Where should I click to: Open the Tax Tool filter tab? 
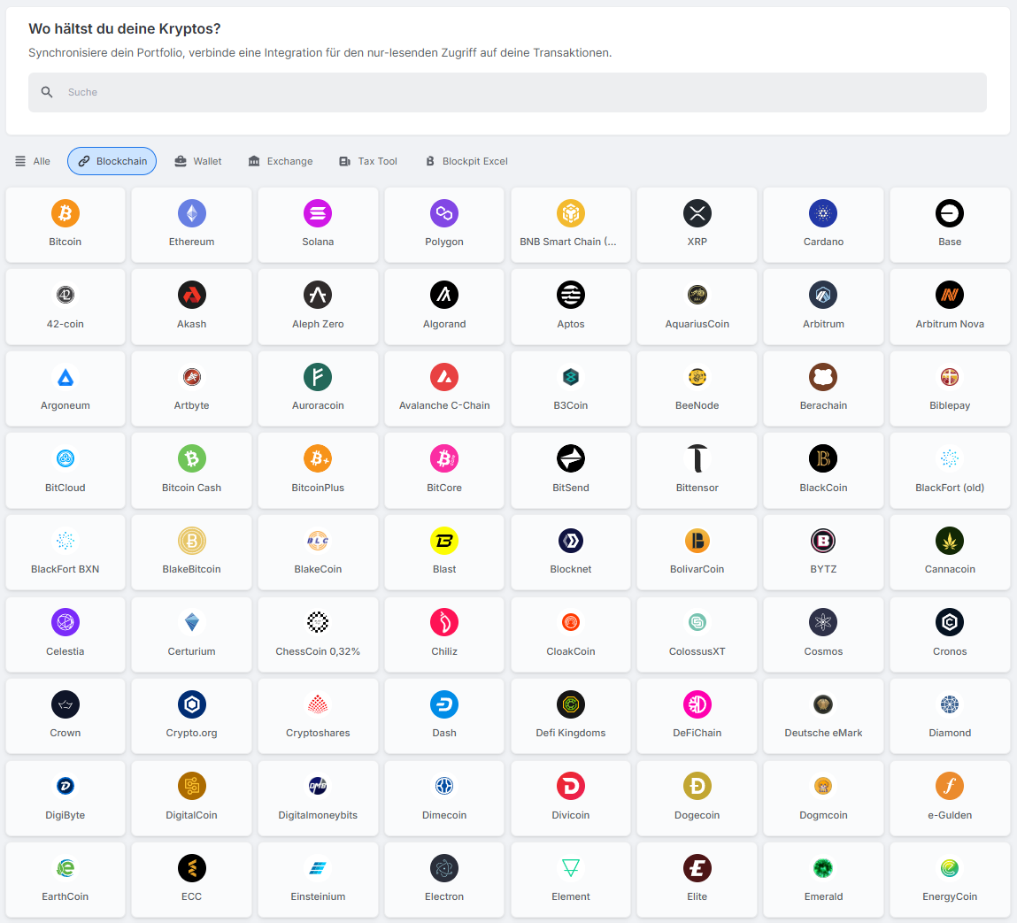coord(368,161)
